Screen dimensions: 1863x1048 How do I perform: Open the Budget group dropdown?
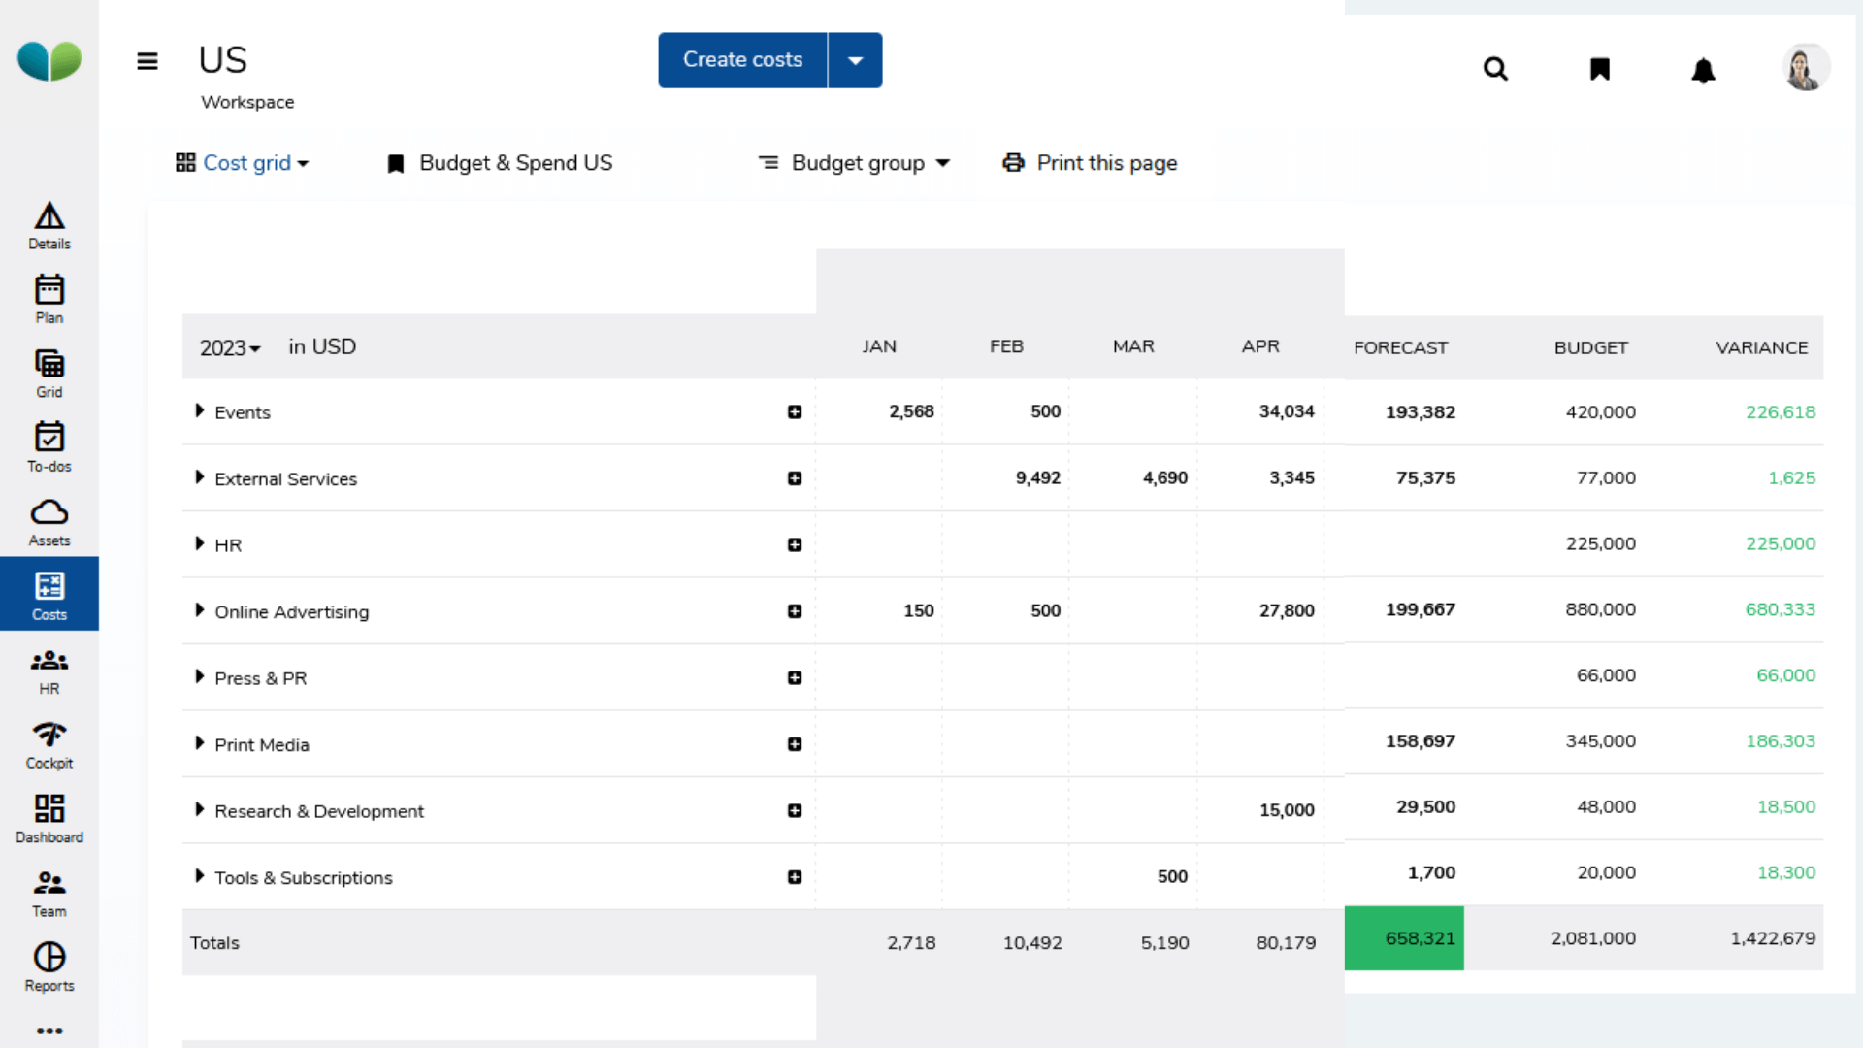point(854,163)
